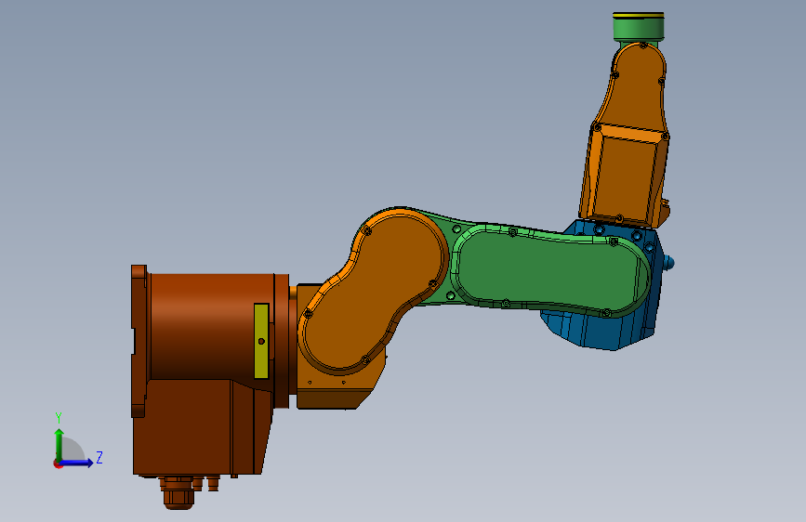Select the blue wrist joint housing
Viewport: 806px width, 522px height.
tap(606, 332)
